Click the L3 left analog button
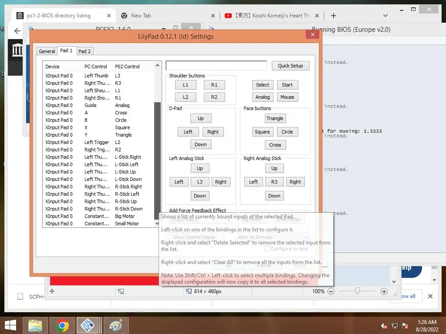 [200, 182]
